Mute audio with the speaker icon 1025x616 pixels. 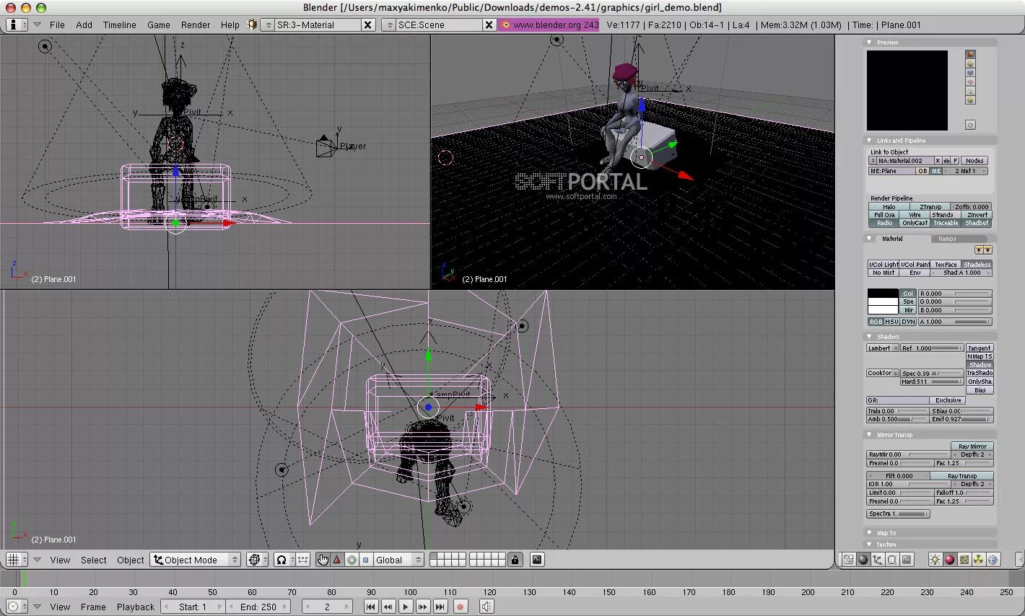[487, 607]
